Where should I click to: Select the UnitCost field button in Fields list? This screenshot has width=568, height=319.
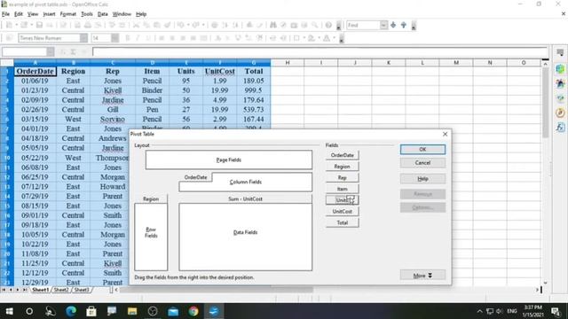[x=343, y=212]
